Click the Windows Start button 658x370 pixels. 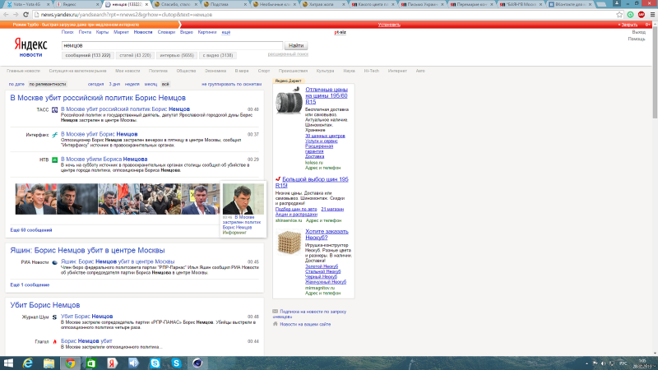8,363
